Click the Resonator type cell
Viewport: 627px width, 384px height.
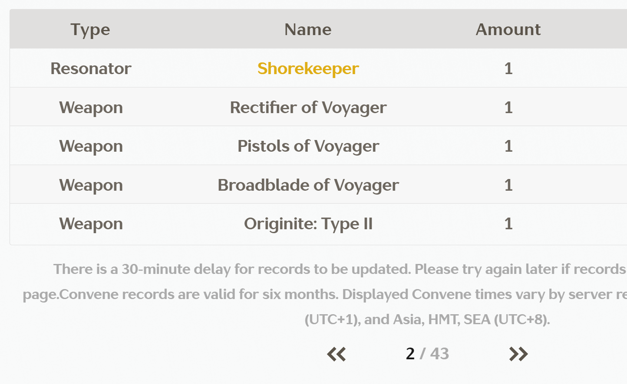click(91, 68)
